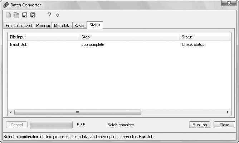Go to the Metadata tab
239x143 pixels.
(62, 26)
